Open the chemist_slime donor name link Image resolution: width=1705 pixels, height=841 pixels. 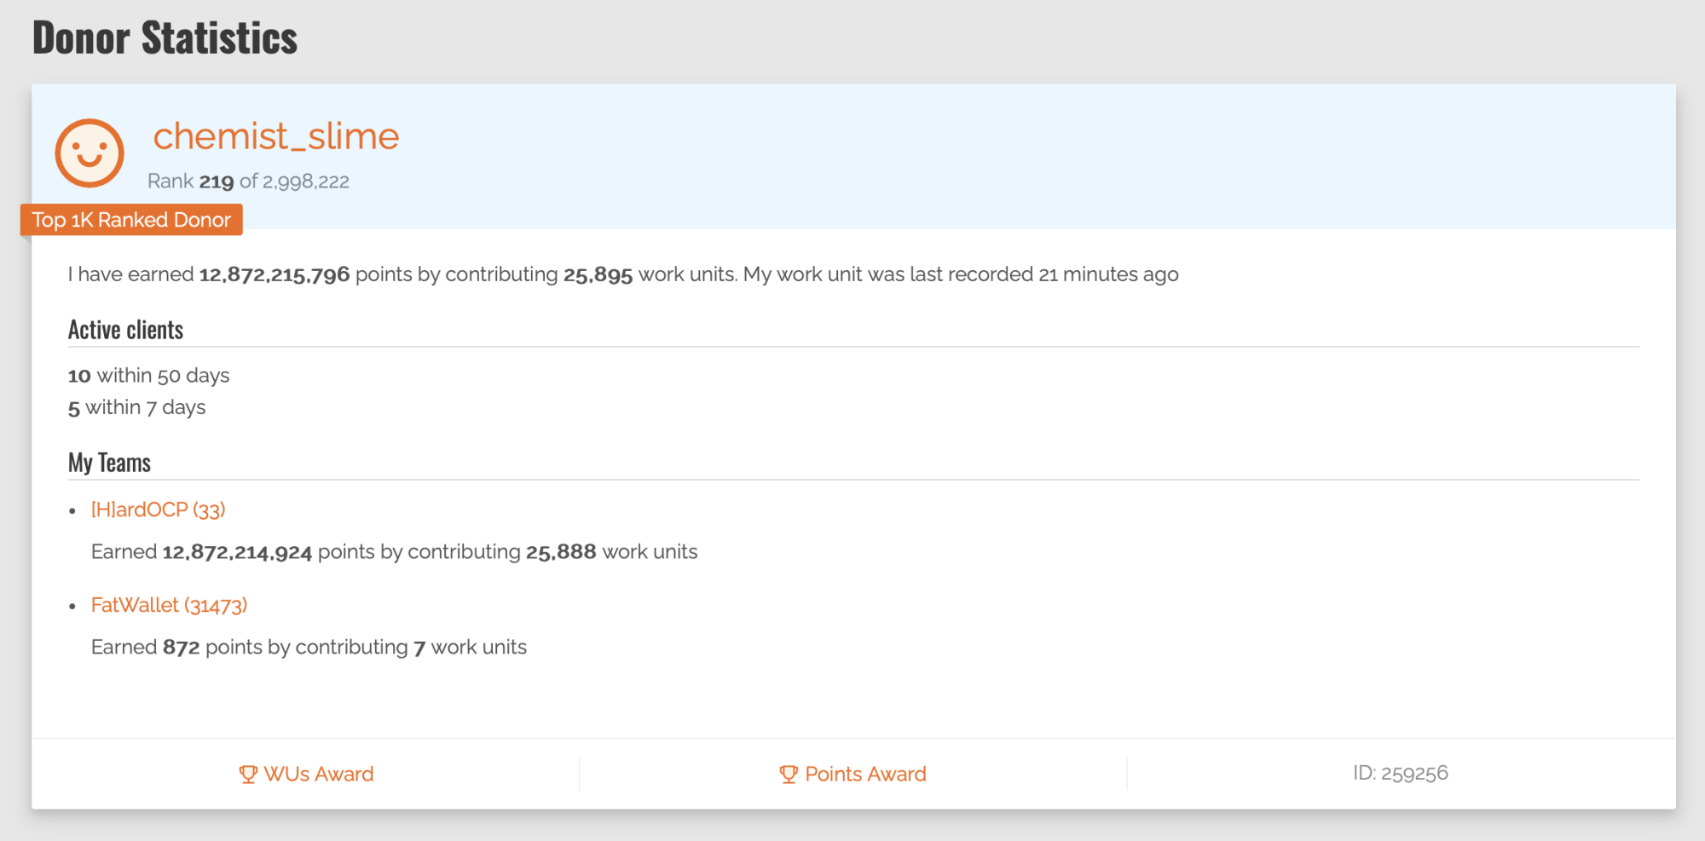275,136
